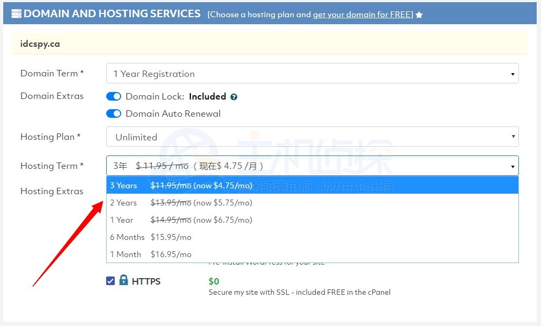The width and height of the screenshot is (541, 326).
Task: Click the HTTPS label text
Action: tap(146, 281)
